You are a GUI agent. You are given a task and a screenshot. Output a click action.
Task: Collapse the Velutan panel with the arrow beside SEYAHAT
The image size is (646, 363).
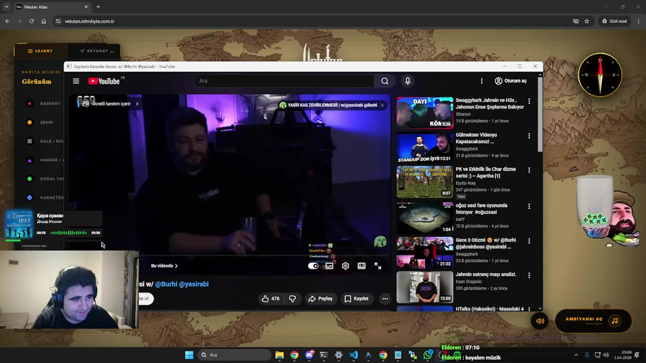tap(112, 51)
